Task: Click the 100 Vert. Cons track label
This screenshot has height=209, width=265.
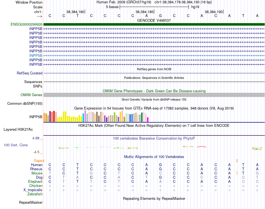Action: 16,145
